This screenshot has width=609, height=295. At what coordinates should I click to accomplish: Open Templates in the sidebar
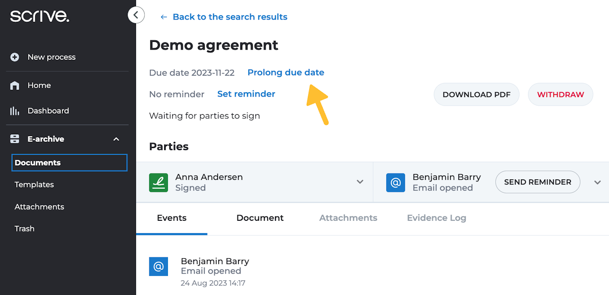tap(34, 185)
